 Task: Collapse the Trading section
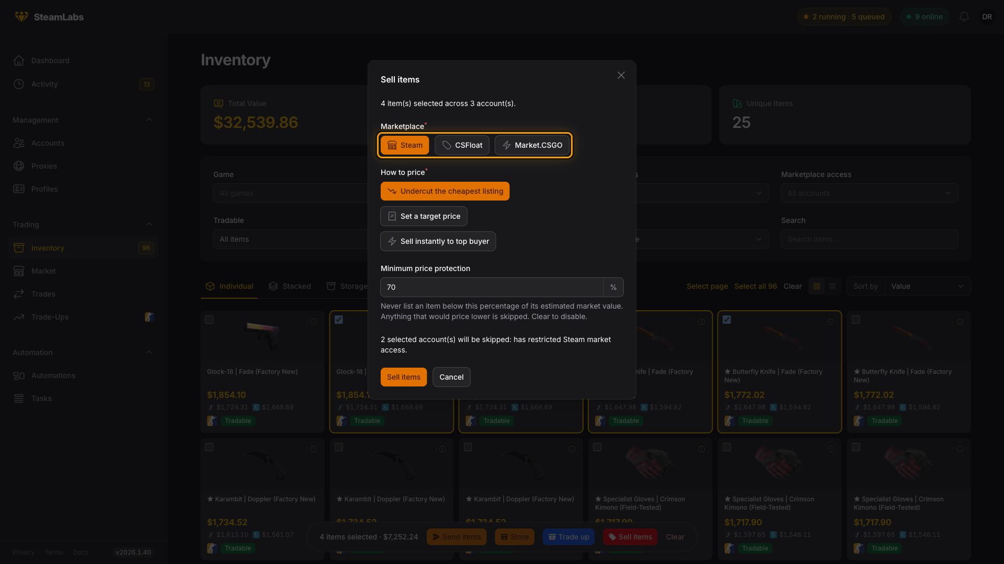click(149, 224)
